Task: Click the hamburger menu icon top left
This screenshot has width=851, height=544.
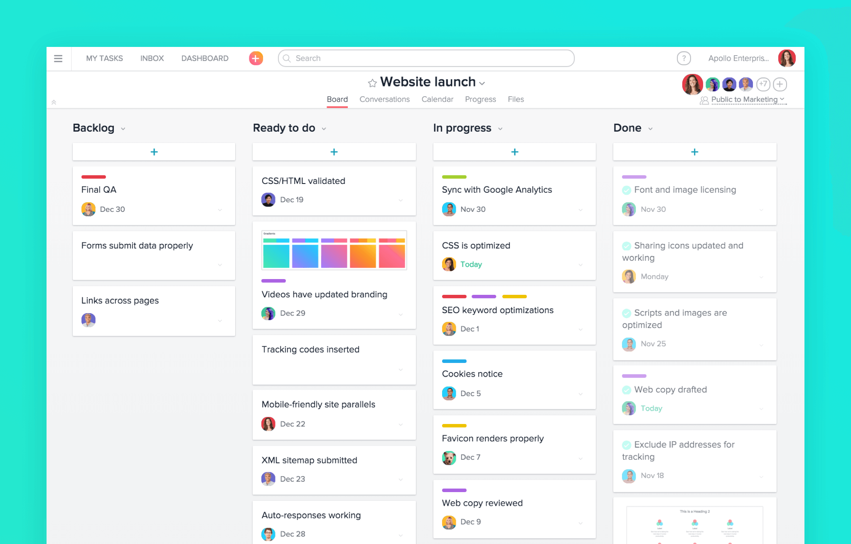Action: pyautogui.click(x=59, y=58)
